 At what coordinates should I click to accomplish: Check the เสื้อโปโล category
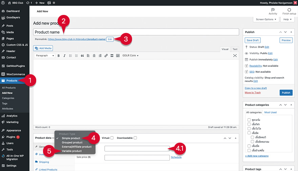(249, 129)
